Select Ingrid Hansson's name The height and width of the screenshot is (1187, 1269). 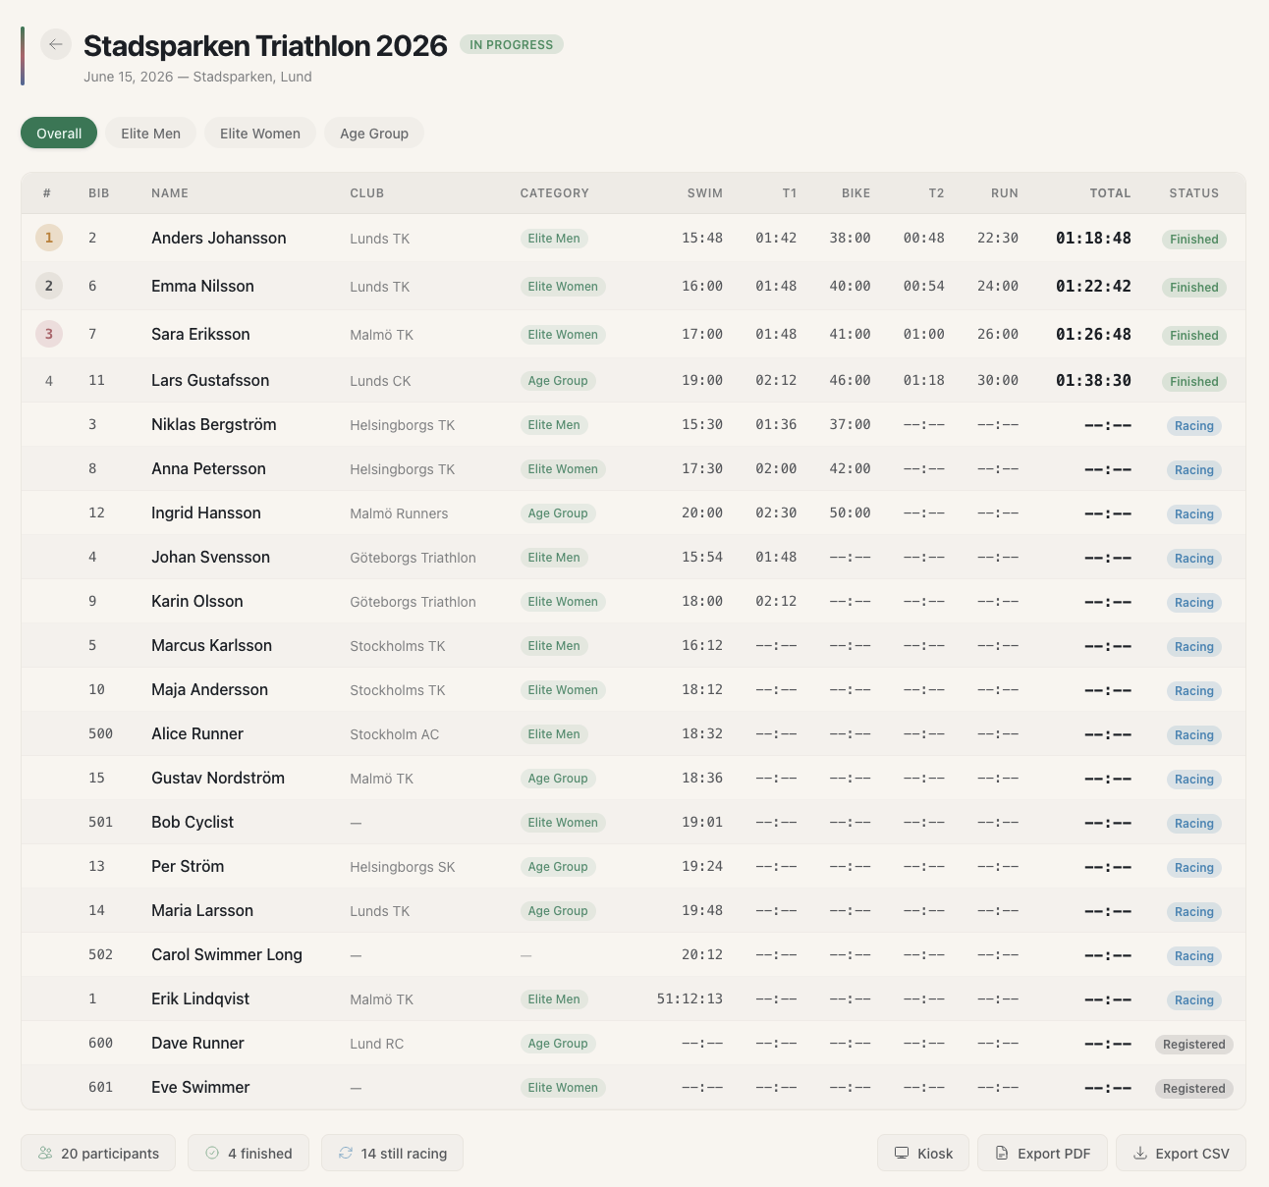[206, 513]
